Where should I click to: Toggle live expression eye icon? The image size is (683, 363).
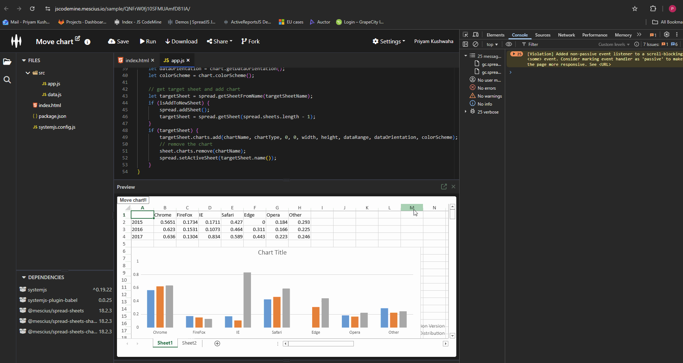pos(509,44)
